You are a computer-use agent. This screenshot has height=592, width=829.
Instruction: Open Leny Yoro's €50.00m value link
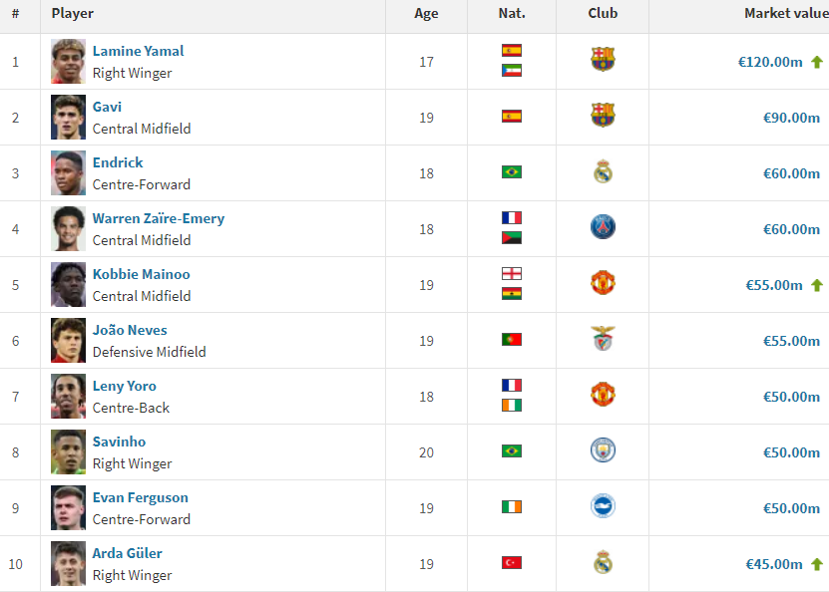pyautogui.click(x=791, y=397)
